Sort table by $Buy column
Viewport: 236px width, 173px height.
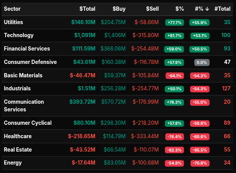pyautogui.click(x=119, y=8)
